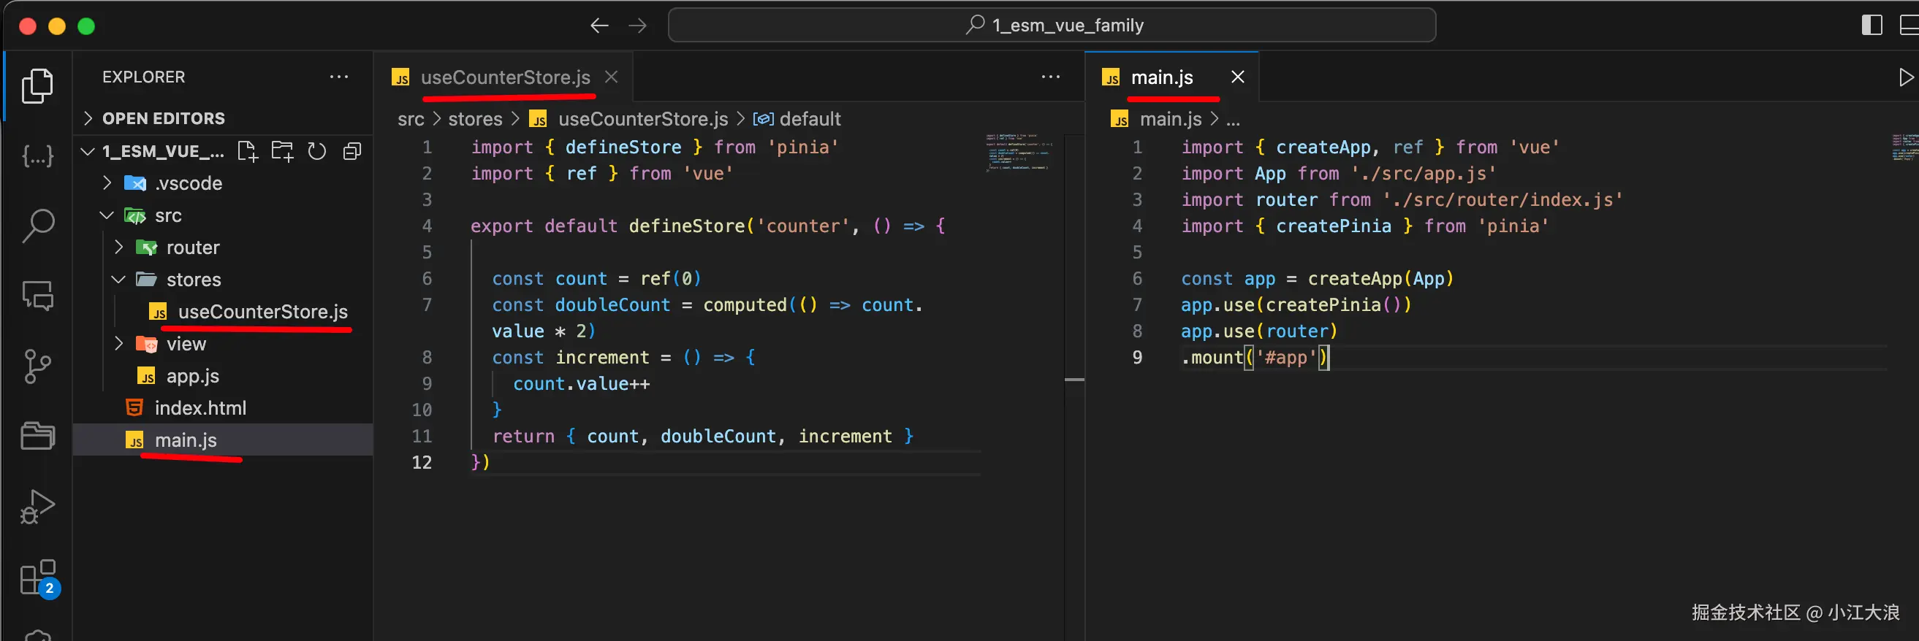The image size is (1919, 641).
Task: Click 'doubleCount' in the const declaration line
Action: click(612, 305)
